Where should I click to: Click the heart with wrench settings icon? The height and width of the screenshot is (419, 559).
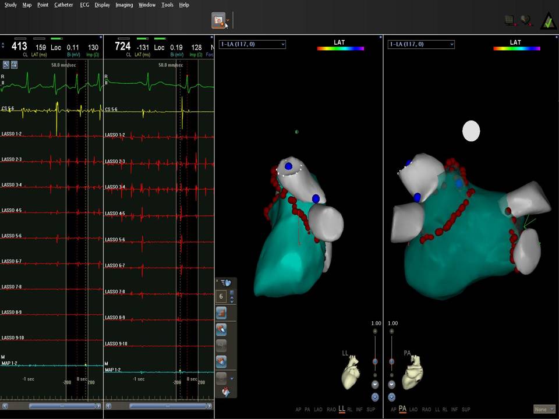coord(225,393)
